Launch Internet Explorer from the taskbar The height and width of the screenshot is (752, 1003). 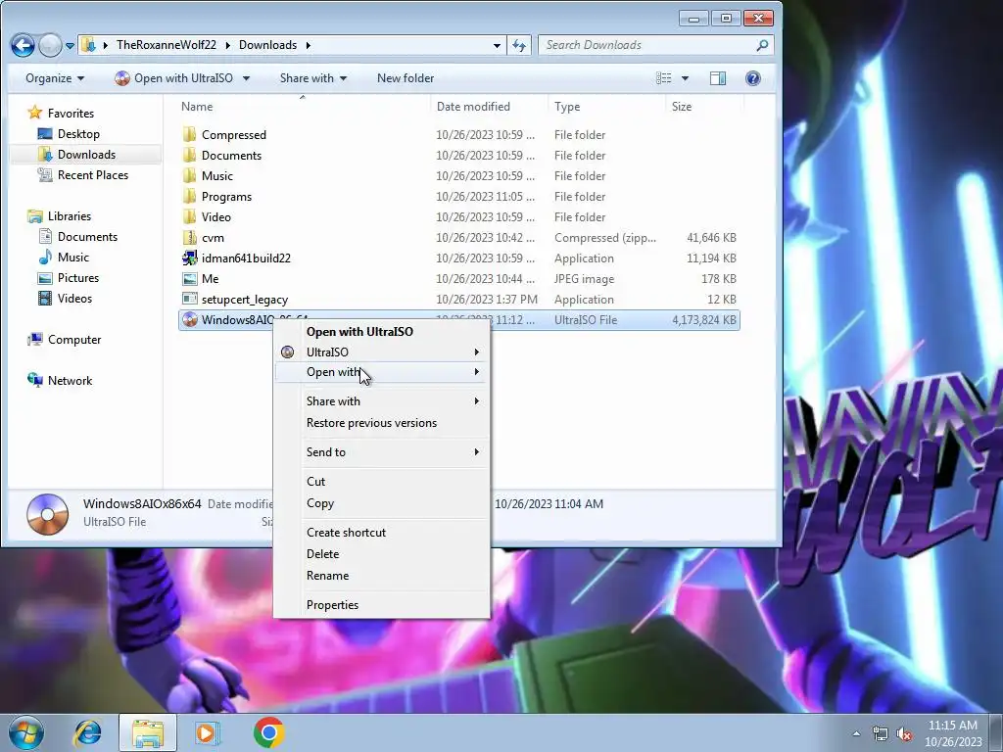(x=87, y=732)
